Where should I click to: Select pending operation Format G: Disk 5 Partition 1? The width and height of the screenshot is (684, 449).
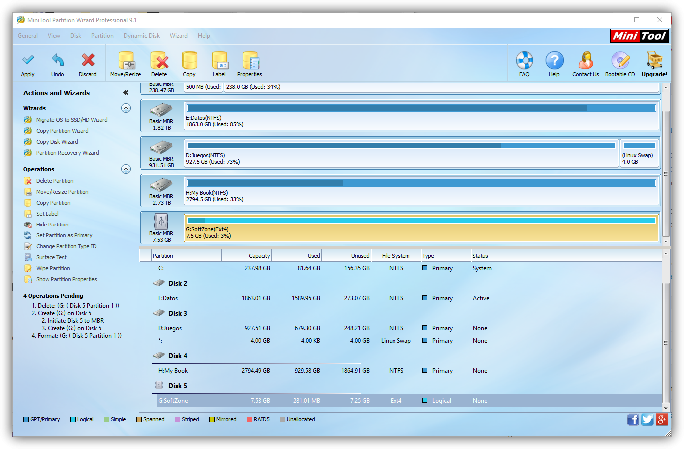[77, 336]
